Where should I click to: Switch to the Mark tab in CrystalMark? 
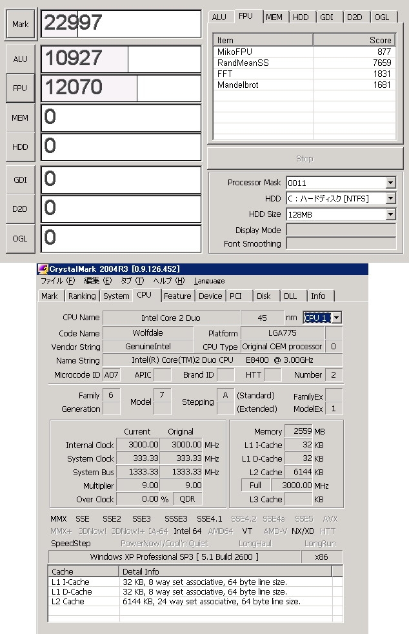[50, 296]
